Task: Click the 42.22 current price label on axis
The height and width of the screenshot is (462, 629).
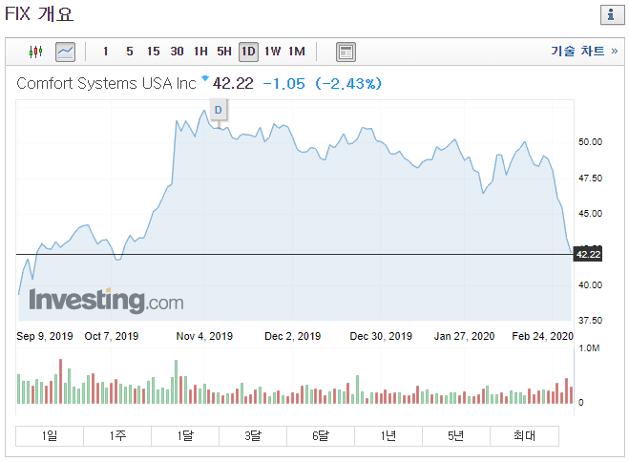Action: click(x=588, y=254)
